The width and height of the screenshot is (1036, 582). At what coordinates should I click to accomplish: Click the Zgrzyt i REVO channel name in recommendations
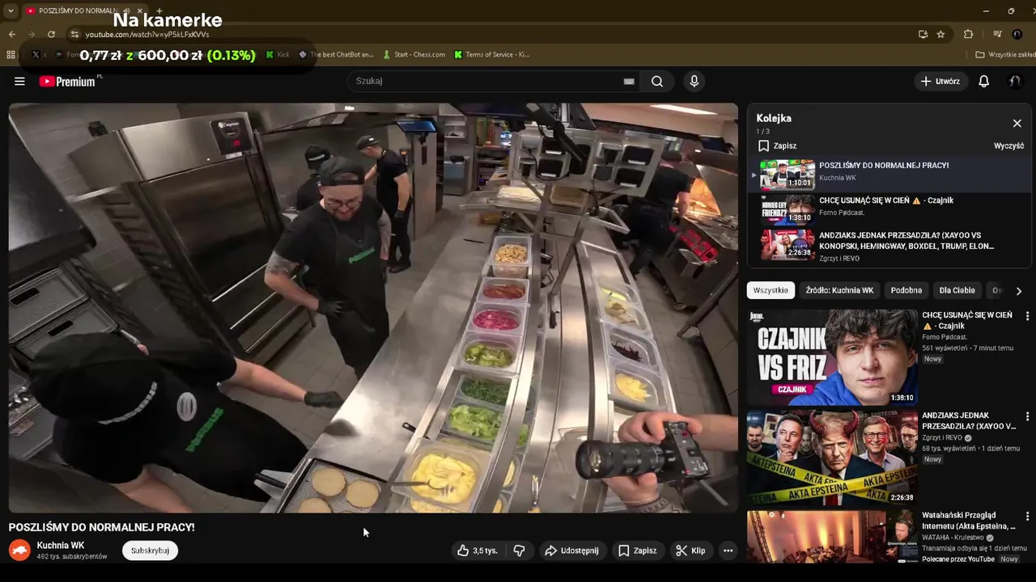tap(942, 437)
